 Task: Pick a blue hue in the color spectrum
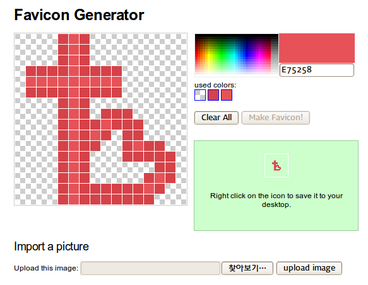click(x=247, y=55)
